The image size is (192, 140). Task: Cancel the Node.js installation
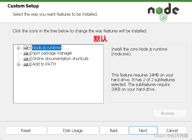click(x=172, y=131)
